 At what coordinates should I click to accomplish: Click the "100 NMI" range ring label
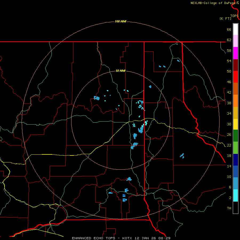coord(121,21)
